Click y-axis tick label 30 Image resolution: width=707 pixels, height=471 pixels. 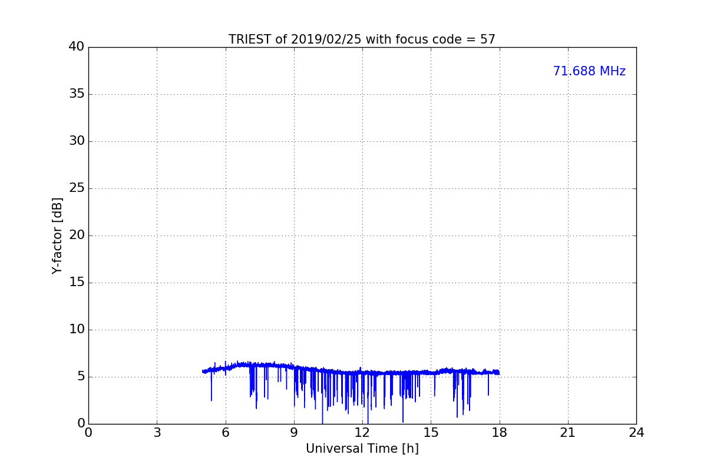coord(77,141)
